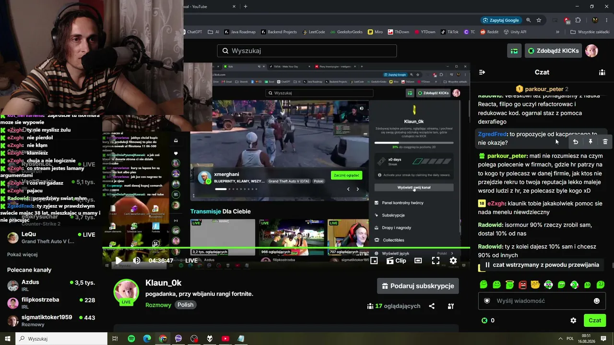Open the chat users list icon
614x345 pixels.
point(602,72)
